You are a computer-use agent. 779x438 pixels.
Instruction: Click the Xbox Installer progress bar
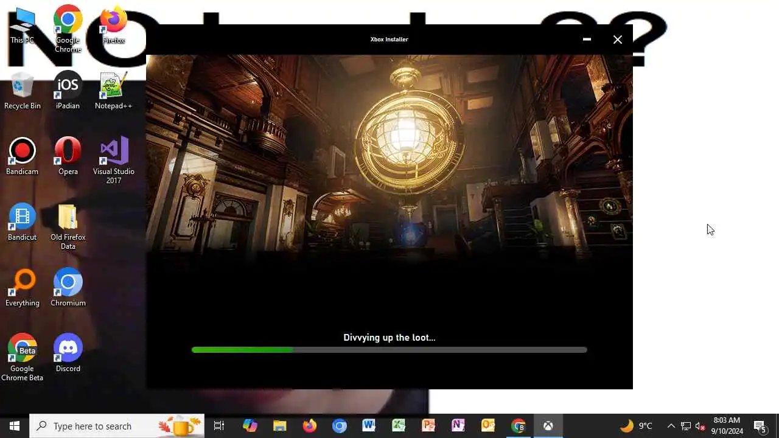389,350
